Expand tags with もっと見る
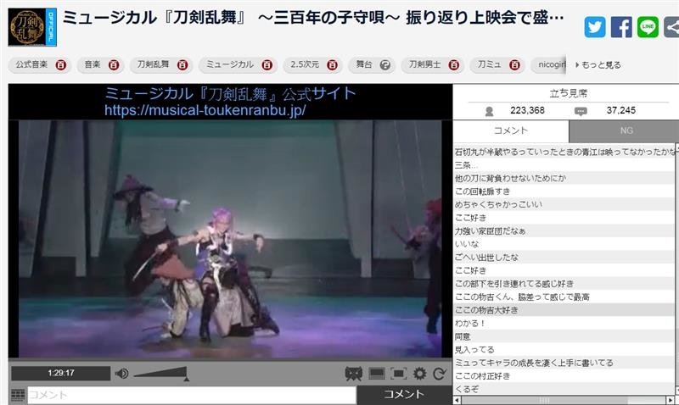Image resolution: width=679 pixels, height=405 pixels. [598, 65]
